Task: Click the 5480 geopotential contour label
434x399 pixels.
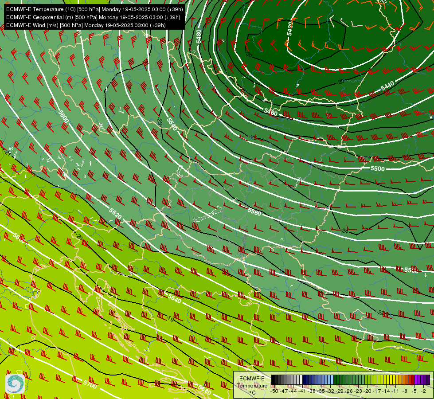Action: [x=199, y=37]
